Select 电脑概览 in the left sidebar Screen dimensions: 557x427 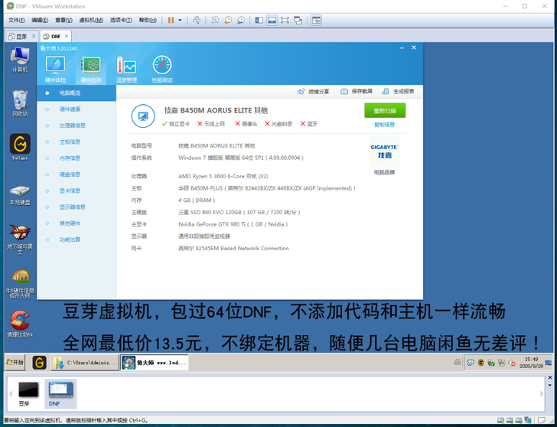point(77,93)
